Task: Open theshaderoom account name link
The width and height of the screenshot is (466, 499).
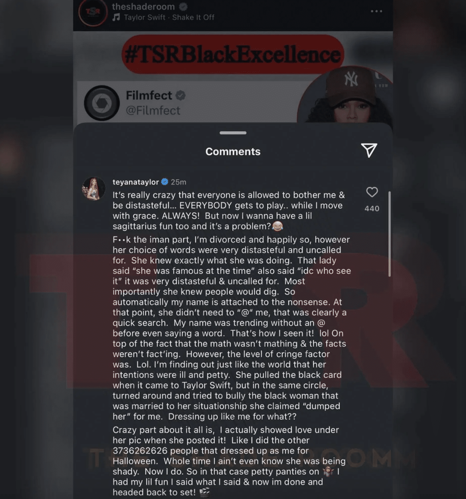Action: click(x=143, y=6)
